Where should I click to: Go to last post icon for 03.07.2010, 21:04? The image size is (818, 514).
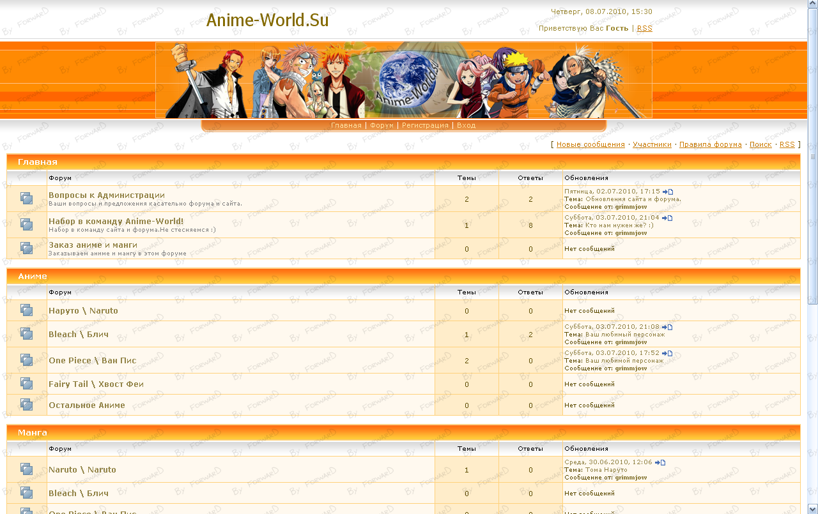(x=667, y=218)
